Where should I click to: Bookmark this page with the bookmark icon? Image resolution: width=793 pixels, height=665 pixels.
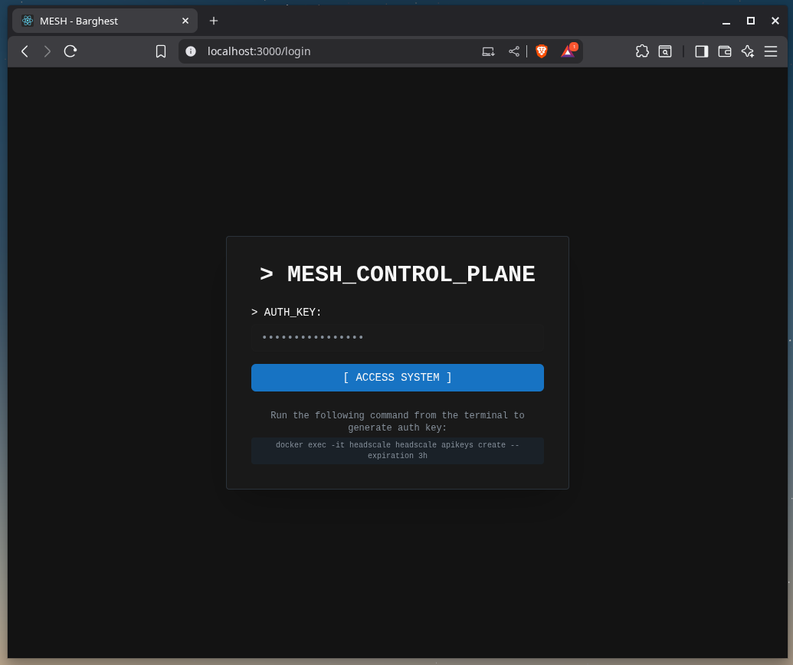pos(161,51)
